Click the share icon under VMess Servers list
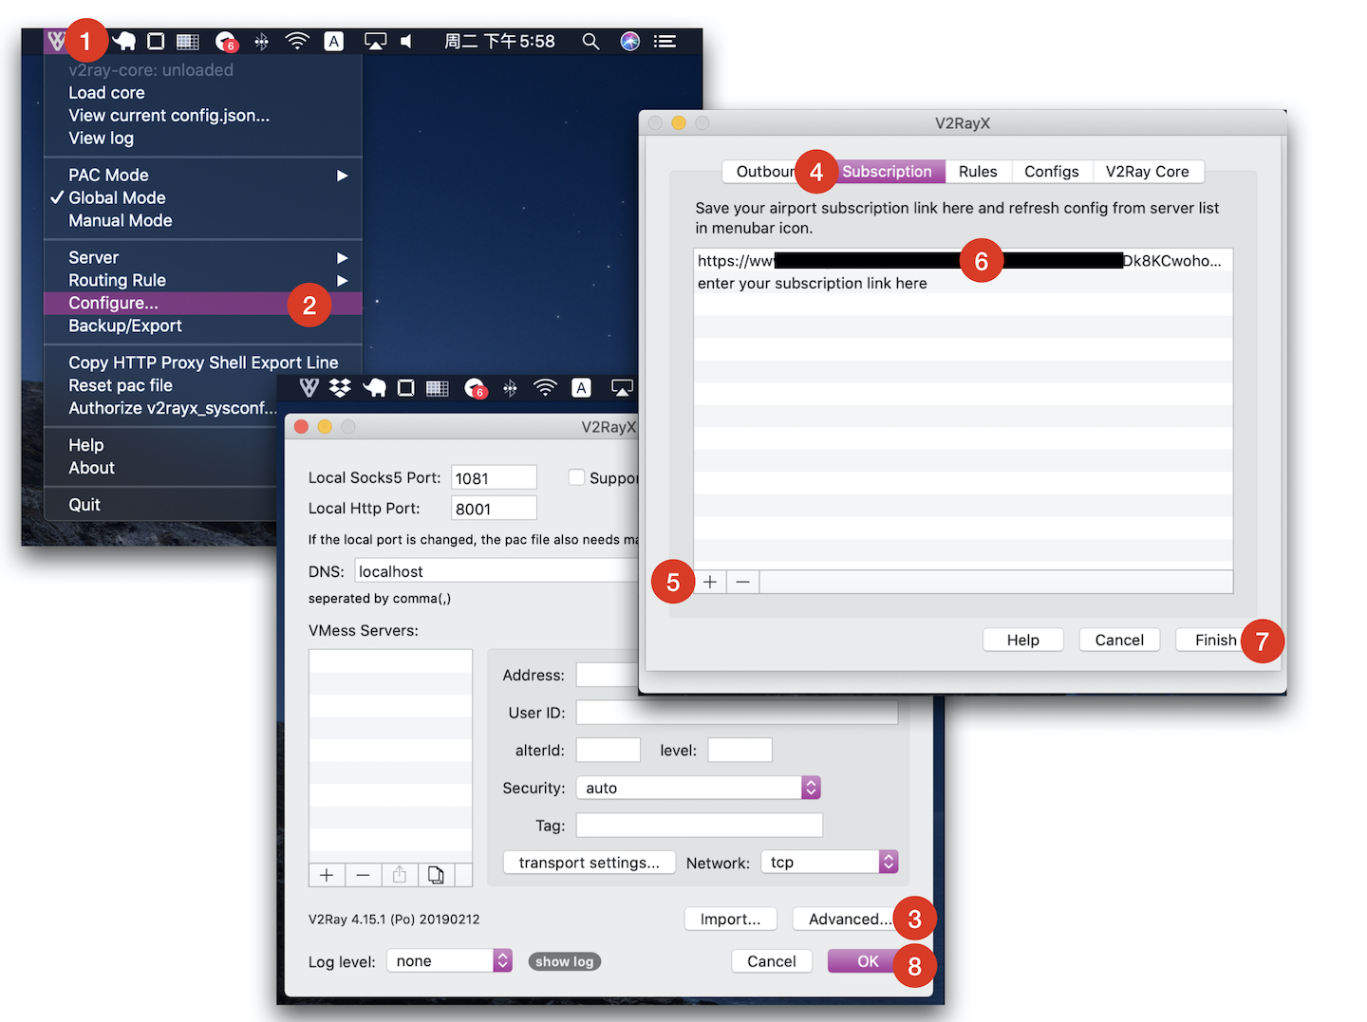Screen dimensions: 1367x1022 click(400, 875)
